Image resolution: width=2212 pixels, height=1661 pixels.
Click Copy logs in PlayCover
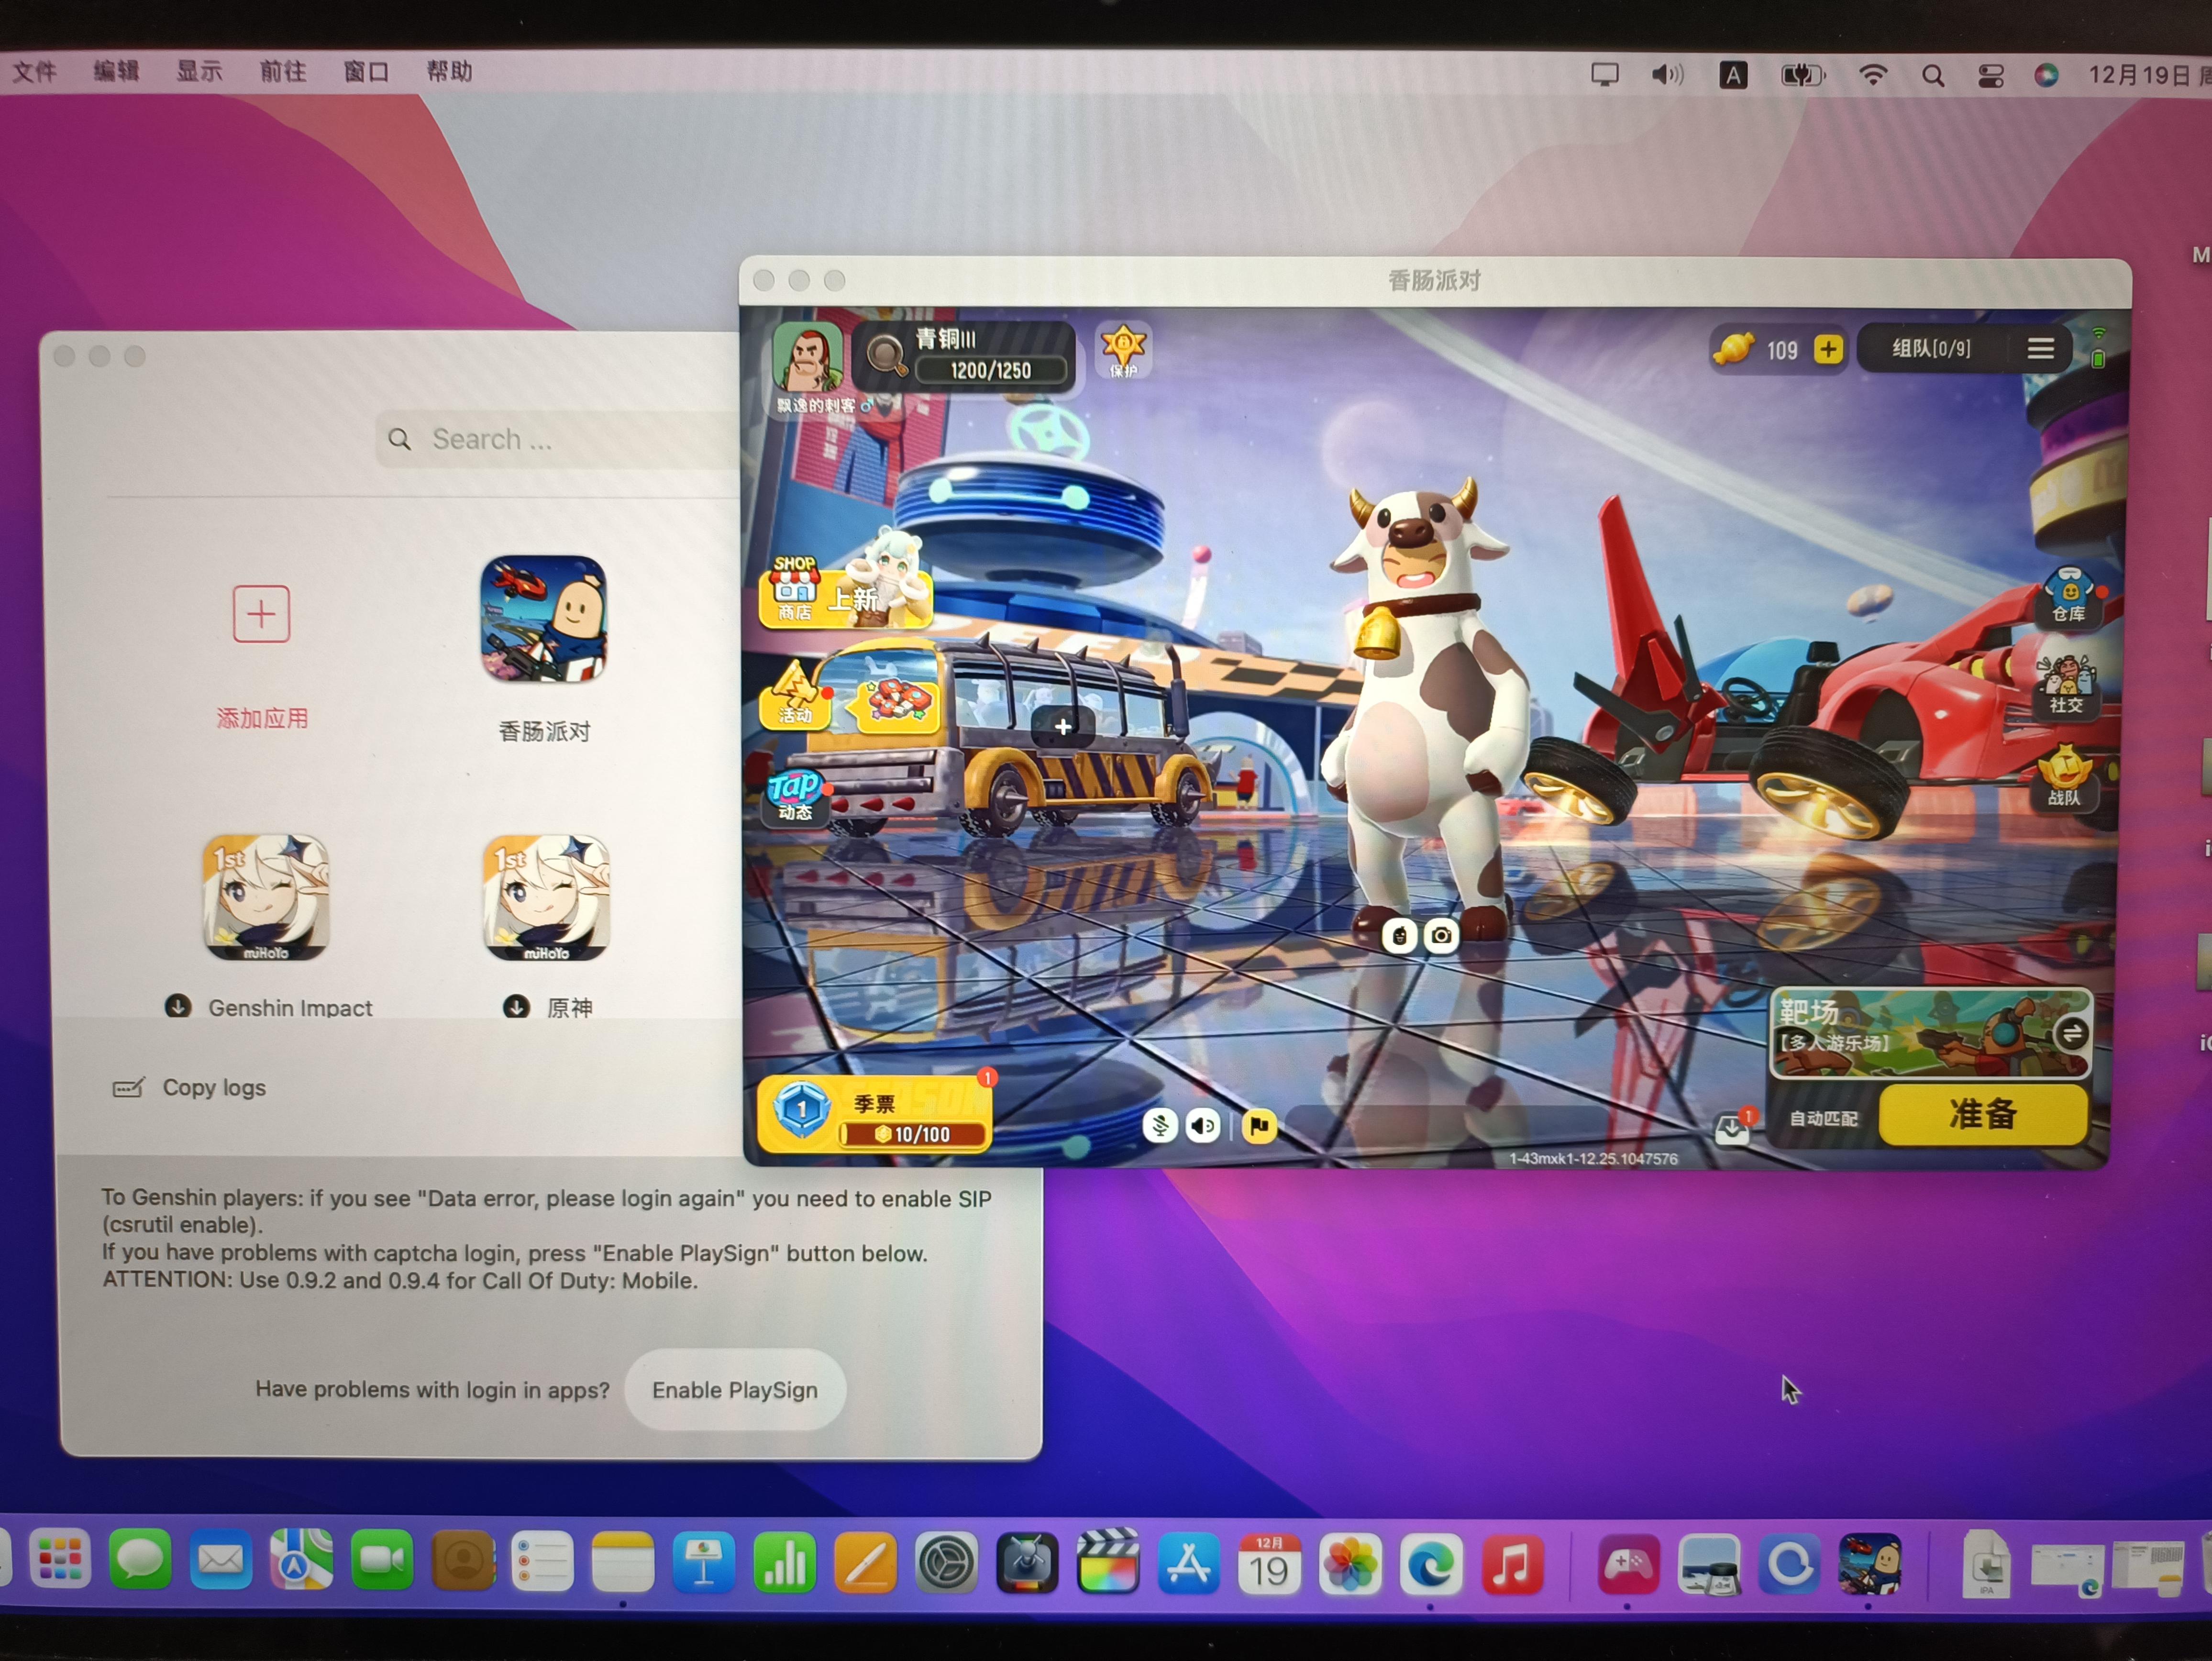coord(189,1087)
